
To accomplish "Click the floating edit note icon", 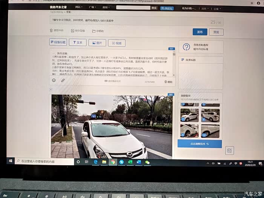I will 230,150.
